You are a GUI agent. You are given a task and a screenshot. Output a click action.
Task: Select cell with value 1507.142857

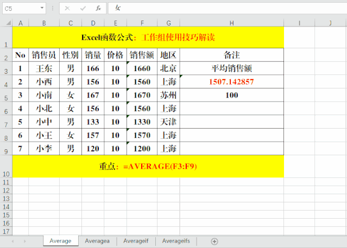point(231,81)
